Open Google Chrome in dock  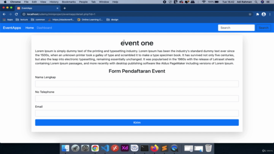[95, 148]
